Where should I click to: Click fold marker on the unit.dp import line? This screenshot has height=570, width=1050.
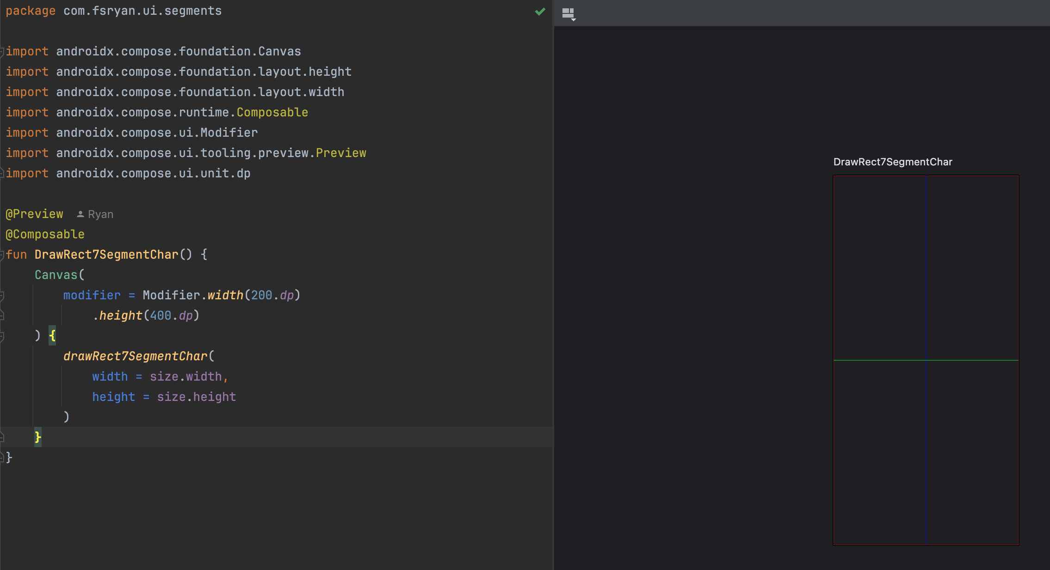[2, 173]
